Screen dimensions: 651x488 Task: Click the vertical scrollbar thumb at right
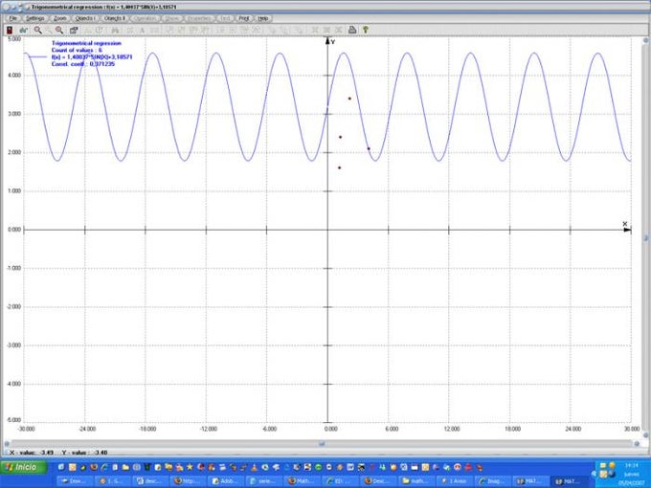(646, 237)
